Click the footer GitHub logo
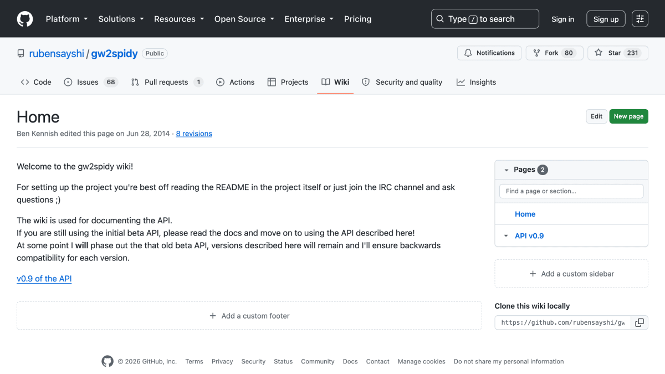This screenshot has width=665, height=374. 108,361
